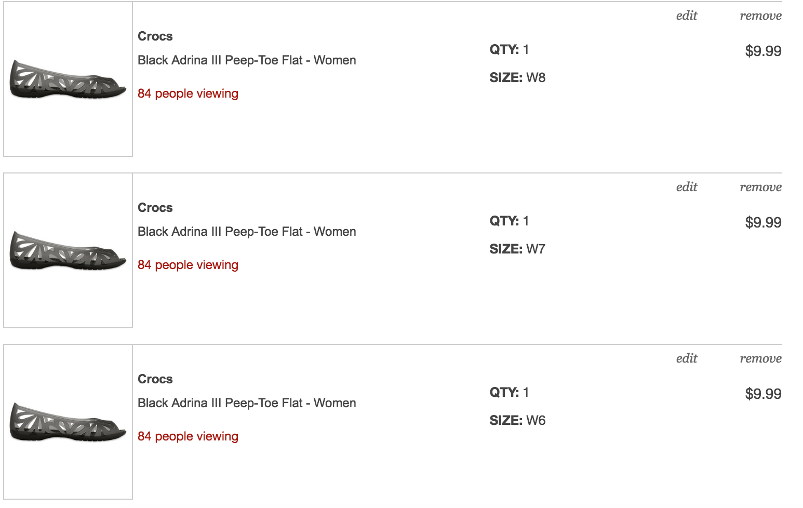Open the product title of the W8 item
This screenshot has width=803, height=508.
pyautogui.click(x=247, y=60)
